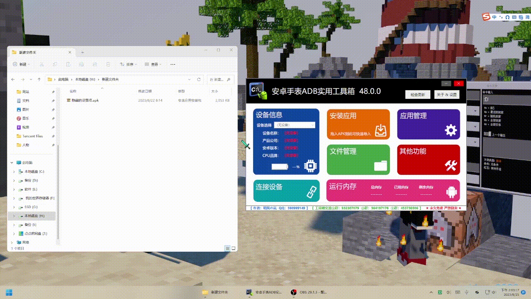Click the Sogou input method S icon
This screenshot has height=299, width=531.
[485, 17]
